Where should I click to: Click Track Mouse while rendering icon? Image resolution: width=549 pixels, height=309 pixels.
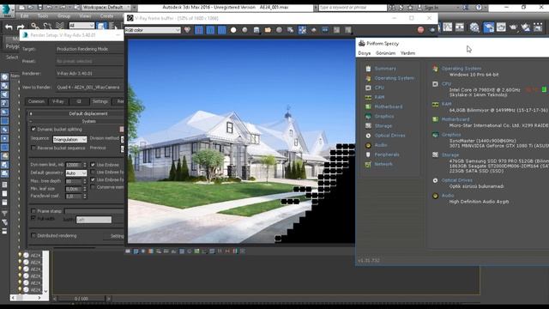pyautogui.click(x=302, y=30)
